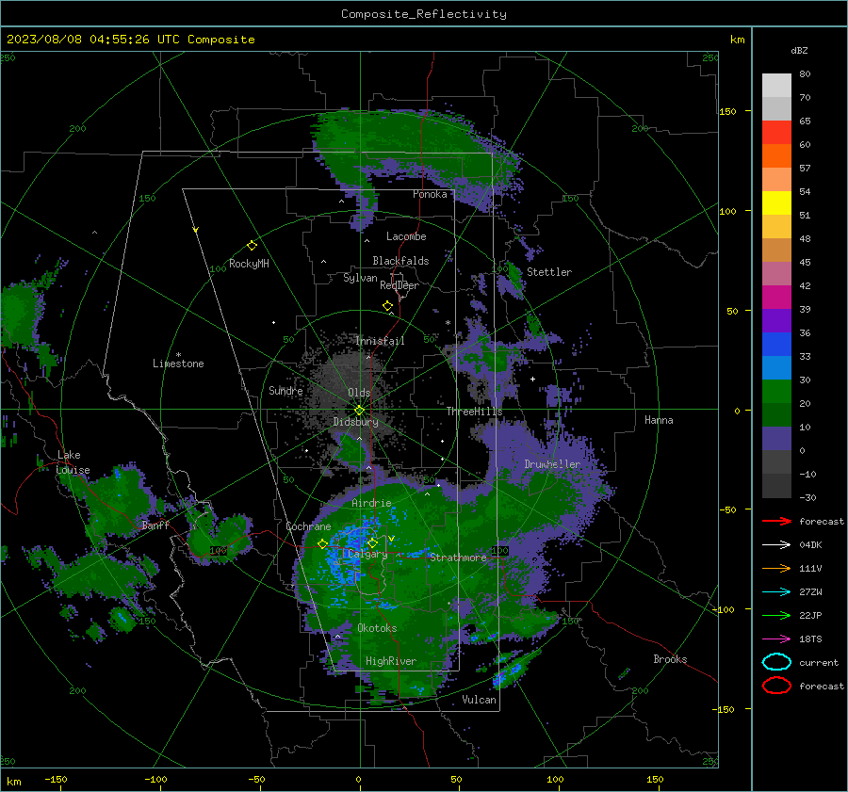Image resolution: width=848 pixels, height=792 pixels.
Task: Click the Lacombe city label
Action: pos(406,236)
